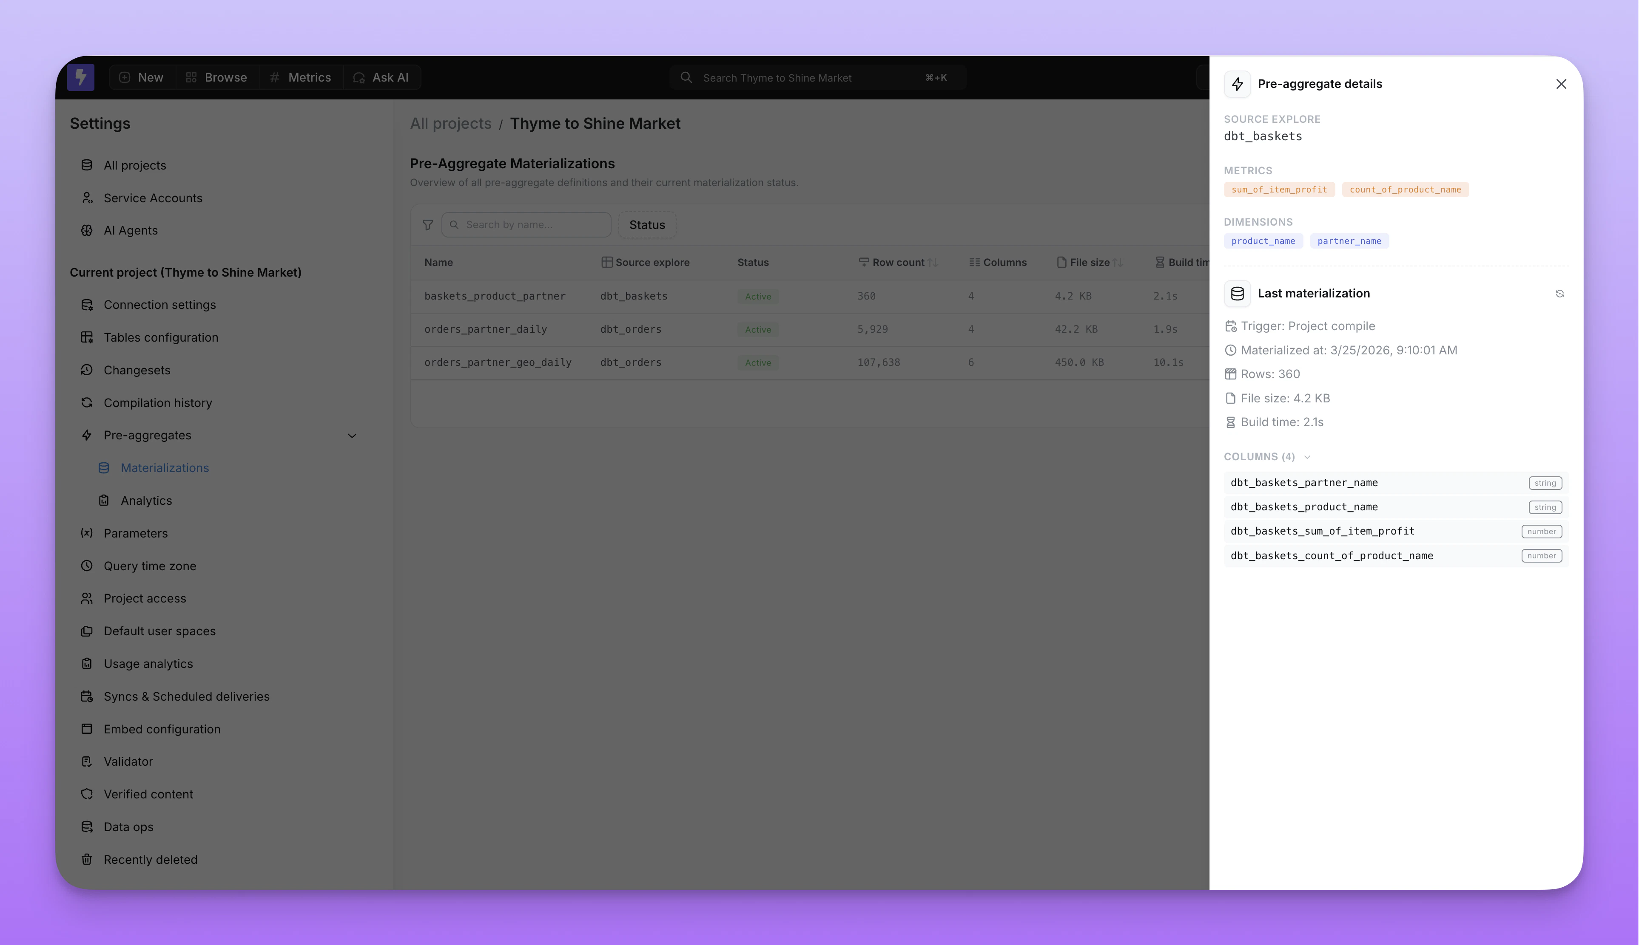The width and height of the screenshot is (1639, 945).
Task: Click the filter funnel icon
Action: 427,225
